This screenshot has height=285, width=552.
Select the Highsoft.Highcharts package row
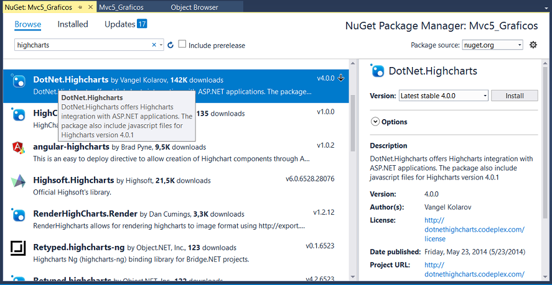[175, 186]
